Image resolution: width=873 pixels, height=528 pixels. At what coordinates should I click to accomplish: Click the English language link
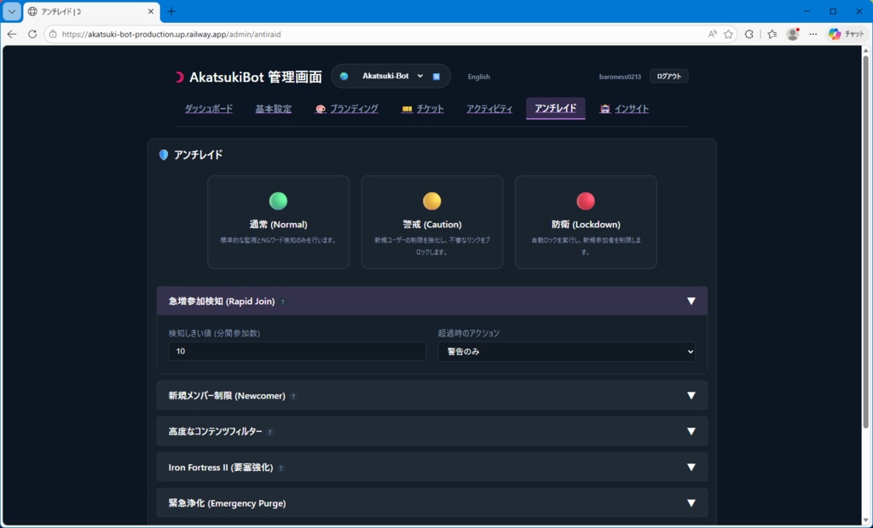[x=478, y=77]
